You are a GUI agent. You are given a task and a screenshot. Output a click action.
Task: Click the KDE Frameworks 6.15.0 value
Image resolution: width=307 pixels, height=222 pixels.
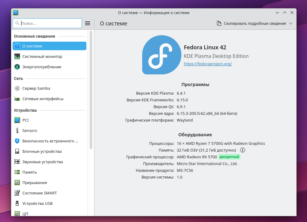(x=182, y=100)
